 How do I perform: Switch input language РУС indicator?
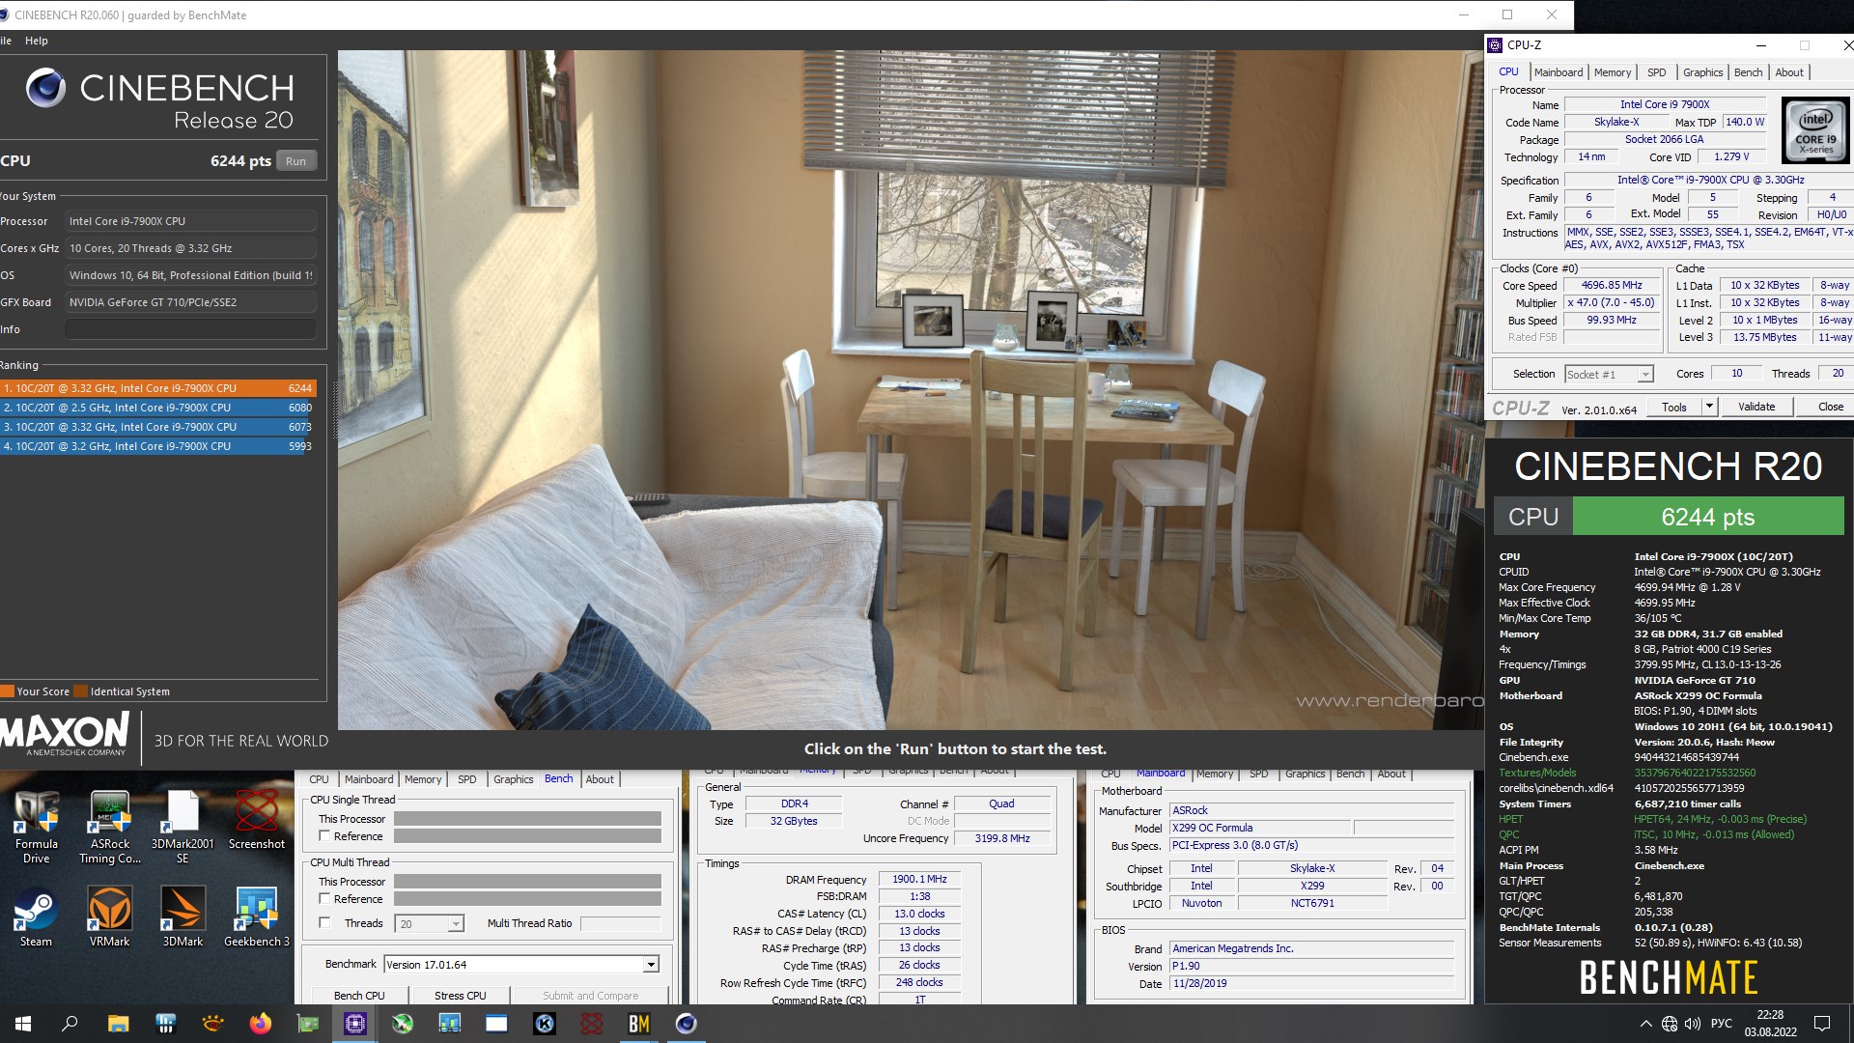pos(1721,1024)
